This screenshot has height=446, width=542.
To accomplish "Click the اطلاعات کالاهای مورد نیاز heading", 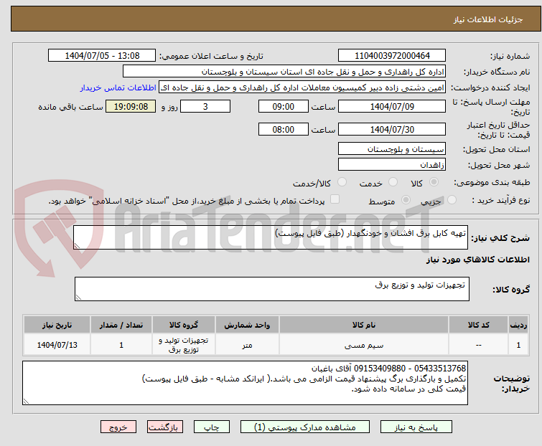I will [477, 260].
